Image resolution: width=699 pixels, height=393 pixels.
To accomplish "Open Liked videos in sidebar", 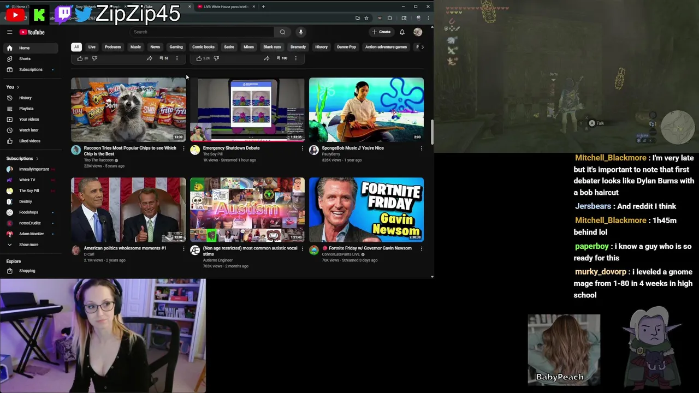I will (30, 141).
